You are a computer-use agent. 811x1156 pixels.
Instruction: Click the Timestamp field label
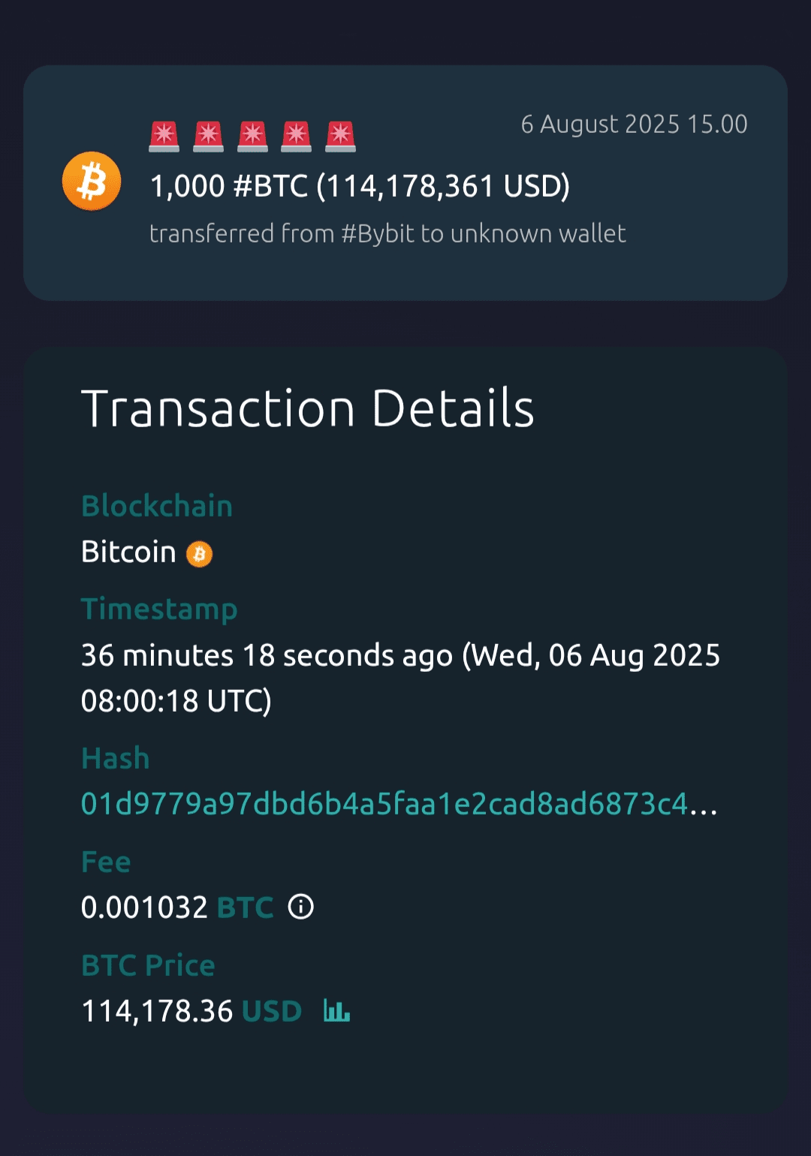(x=159, y=609)
